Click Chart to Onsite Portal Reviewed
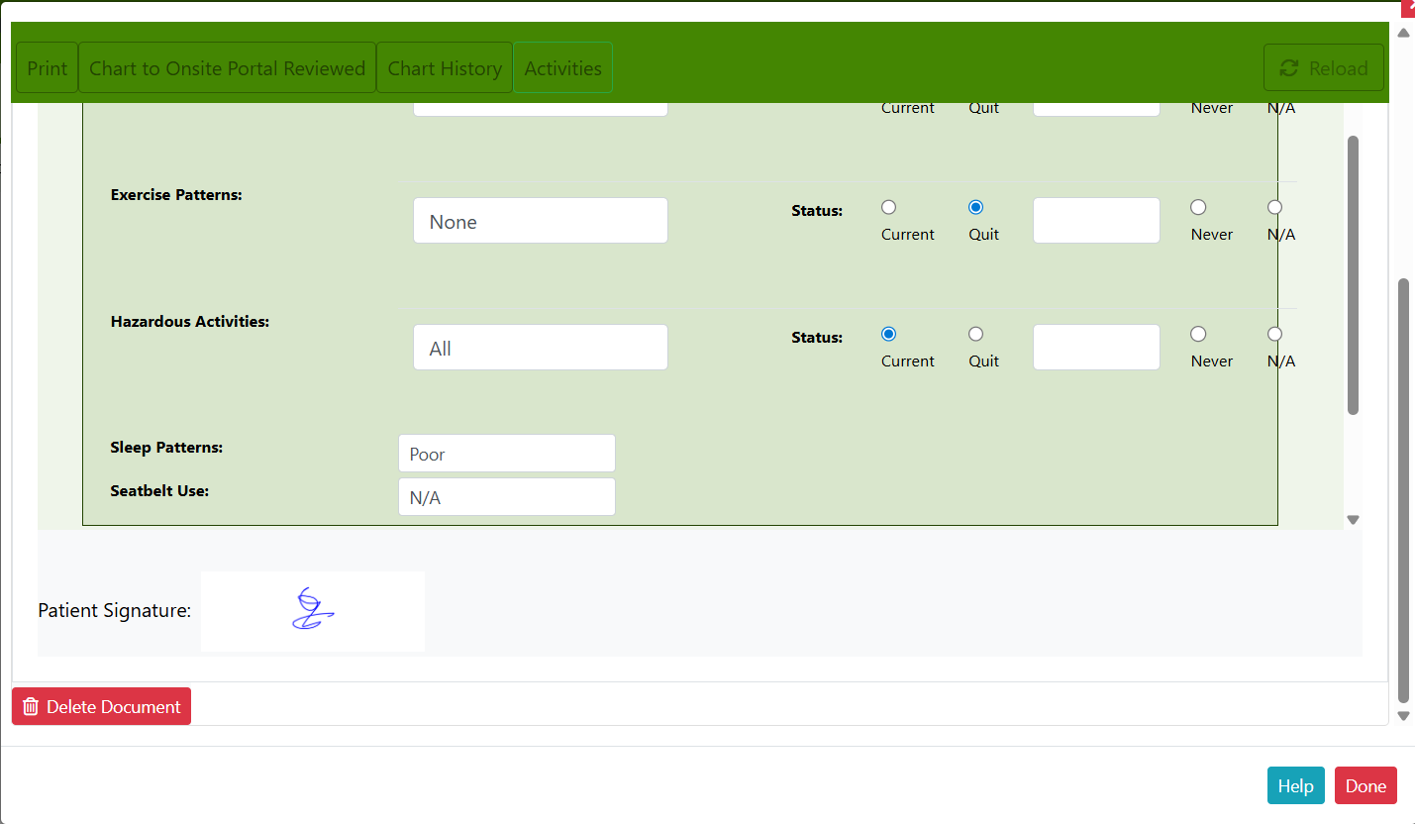 point(227,68)
